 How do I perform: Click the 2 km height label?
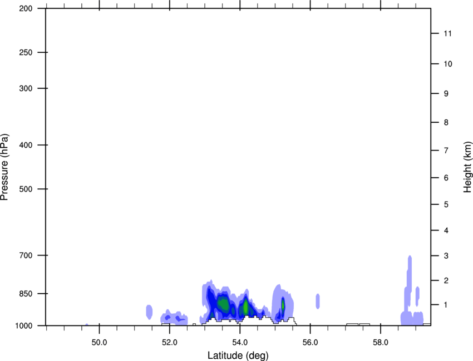click(x=446, y=280)
